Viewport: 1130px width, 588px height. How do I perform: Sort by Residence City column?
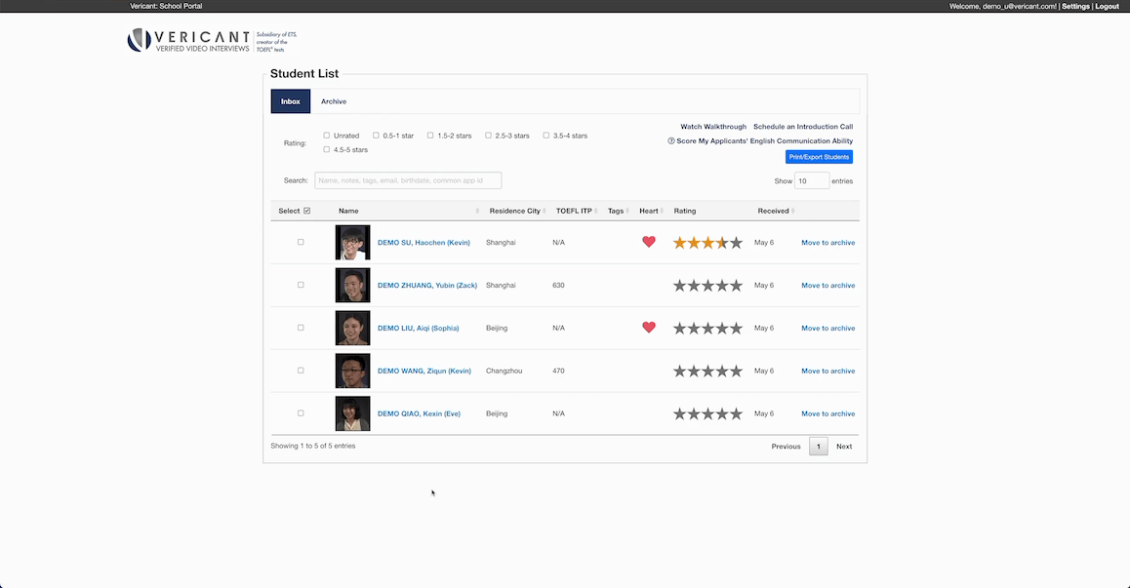[514, 211]
